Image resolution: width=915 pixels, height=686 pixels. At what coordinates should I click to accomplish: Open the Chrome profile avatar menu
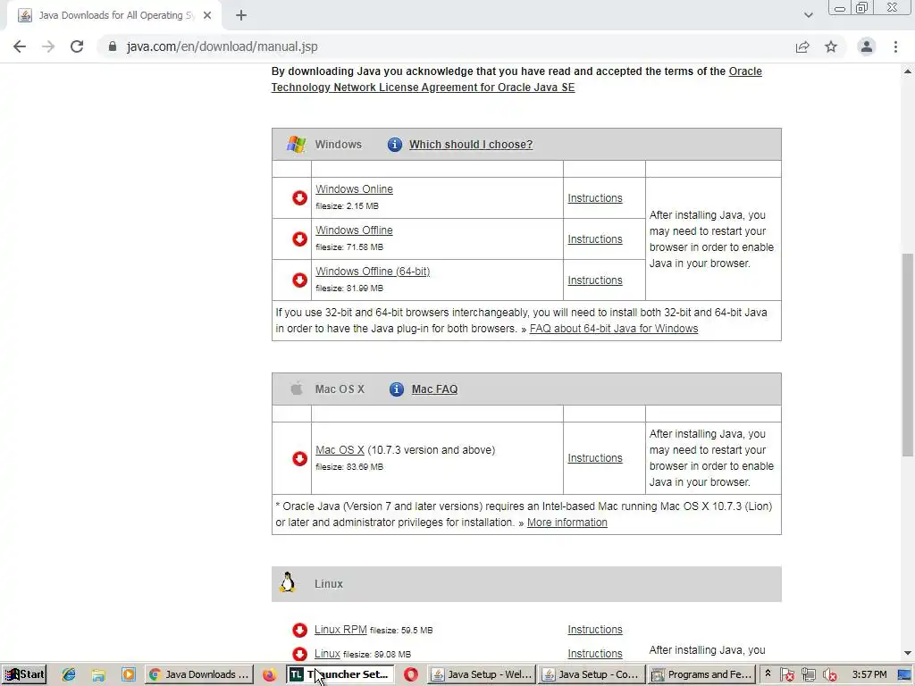867,46
